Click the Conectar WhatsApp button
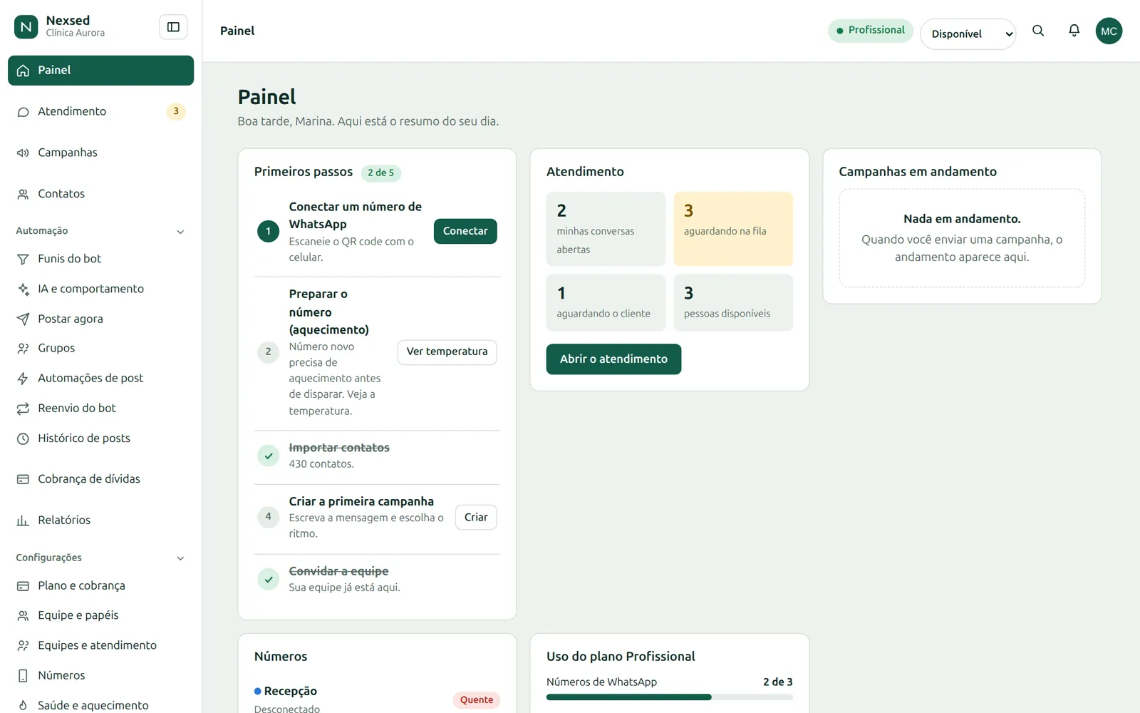The height and width of the screenshot is (713, 1140). click(465, 231)
